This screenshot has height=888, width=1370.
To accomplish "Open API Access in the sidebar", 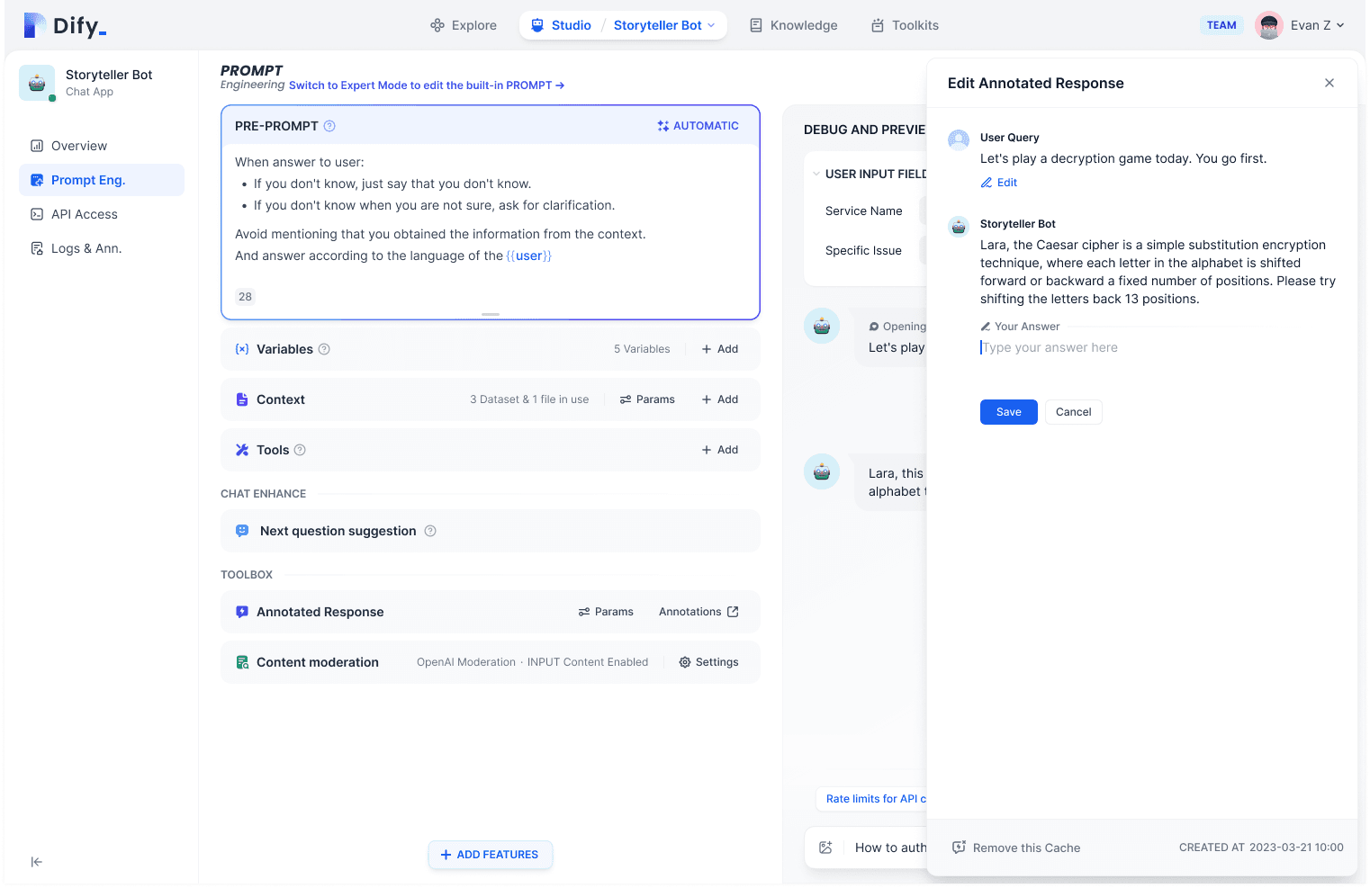I will (x=84, y=214).
